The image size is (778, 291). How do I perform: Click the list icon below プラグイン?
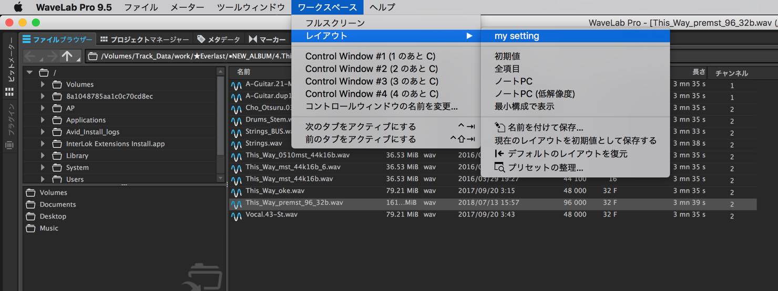pyautogui.click(x=9, y=145)
